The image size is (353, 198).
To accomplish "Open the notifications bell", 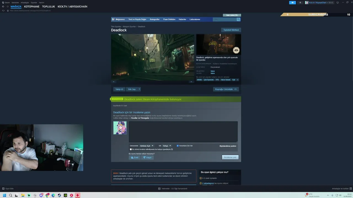I will (x=300, y=2).
